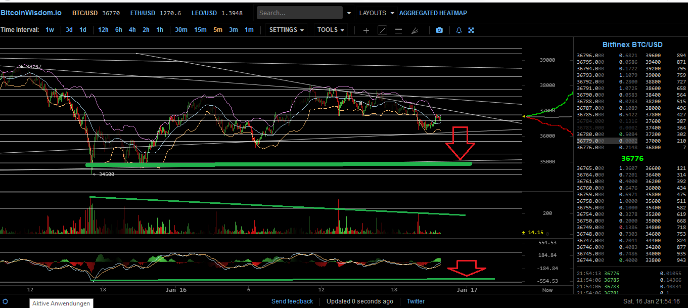The width and height of the screenshot is (688, 308).
Task: Open the SETTINGS dropdown menu
Action: tap(287, 30)
